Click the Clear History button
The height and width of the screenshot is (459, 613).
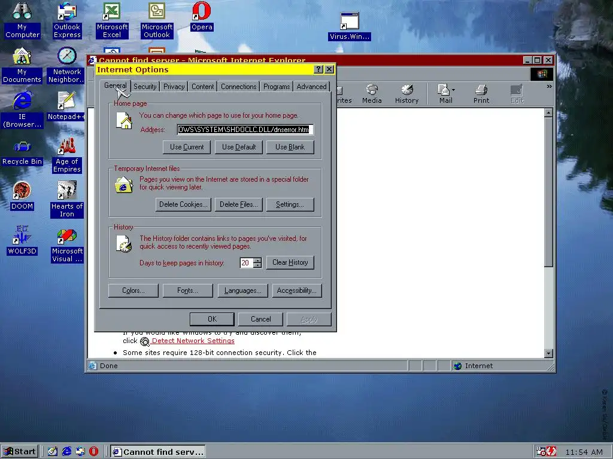290,263
